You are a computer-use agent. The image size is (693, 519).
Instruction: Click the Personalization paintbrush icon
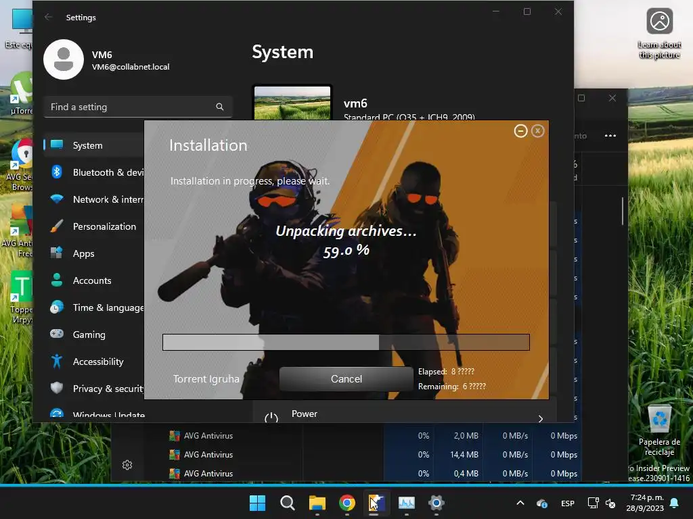[57, 226]
